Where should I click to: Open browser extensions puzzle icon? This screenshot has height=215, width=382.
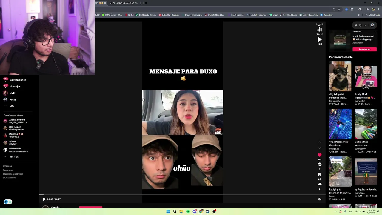coord(352,9)
